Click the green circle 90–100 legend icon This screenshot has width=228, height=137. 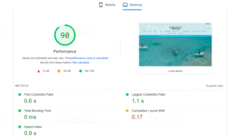pyautogui.click(x=80, y=71)
